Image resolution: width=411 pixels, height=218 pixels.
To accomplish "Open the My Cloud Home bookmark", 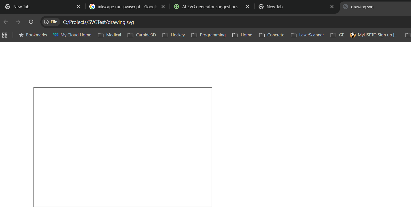I will tap(72, 35).
